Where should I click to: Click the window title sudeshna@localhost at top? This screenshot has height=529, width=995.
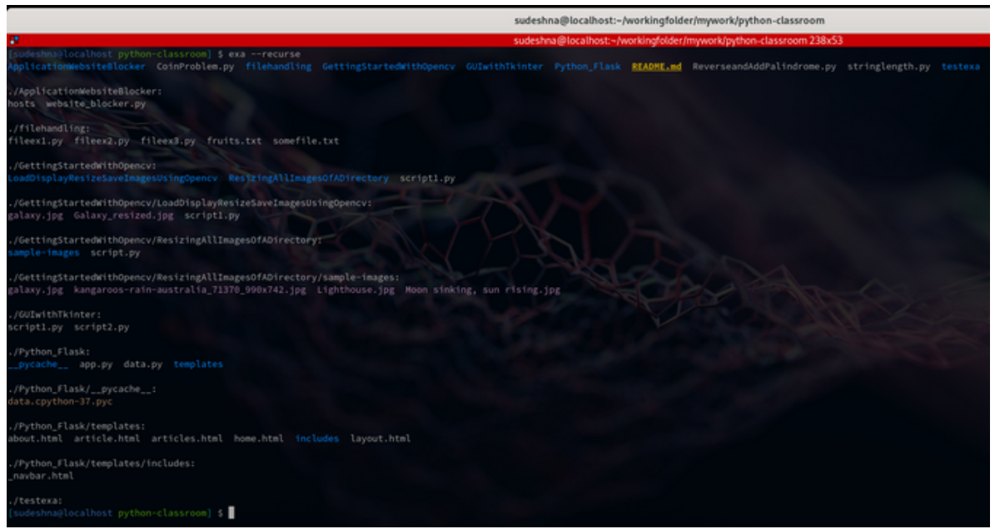click(x=669, y=21)
